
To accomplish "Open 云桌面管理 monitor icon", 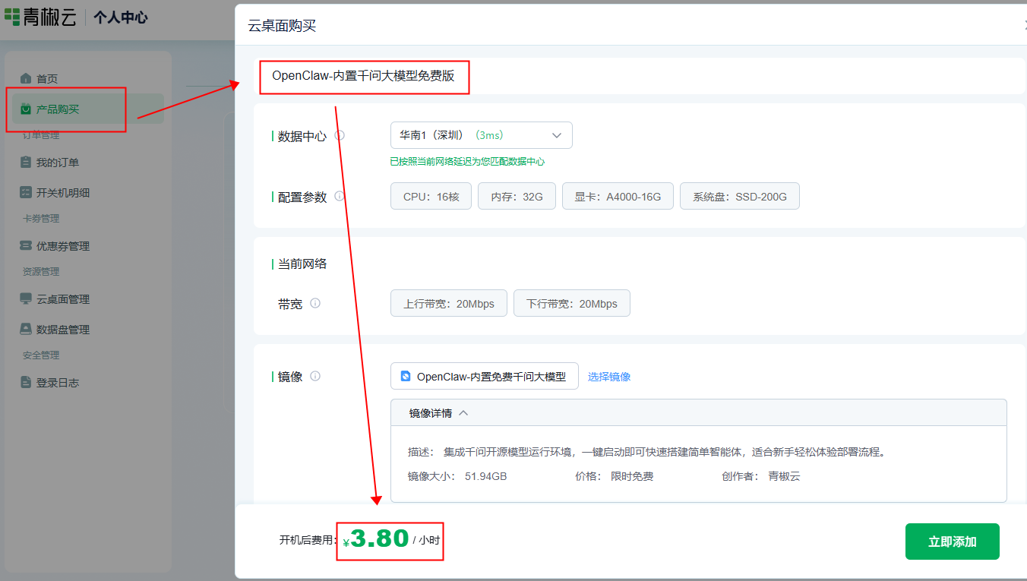I will [x=25, y=298].
